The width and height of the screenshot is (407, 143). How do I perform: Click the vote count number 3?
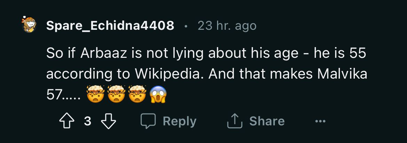point(88,121)
